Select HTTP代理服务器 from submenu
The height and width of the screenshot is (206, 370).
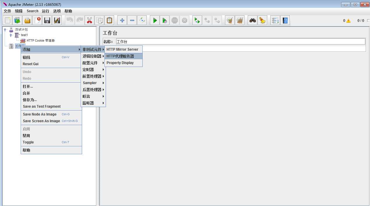point(123,56)
